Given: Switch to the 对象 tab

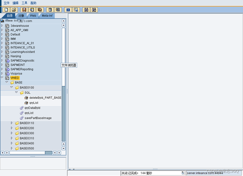Looking at the screenshot, I should pyautogui.click(x=21, y=16).
